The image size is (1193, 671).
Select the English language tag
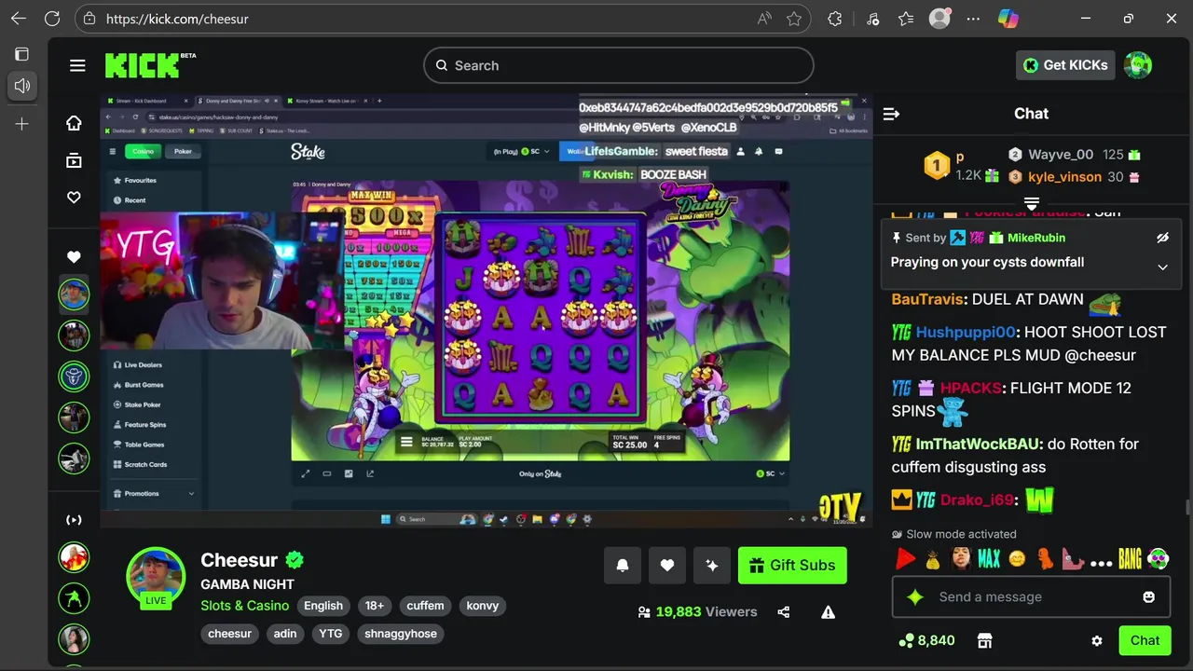pos(323,606)
